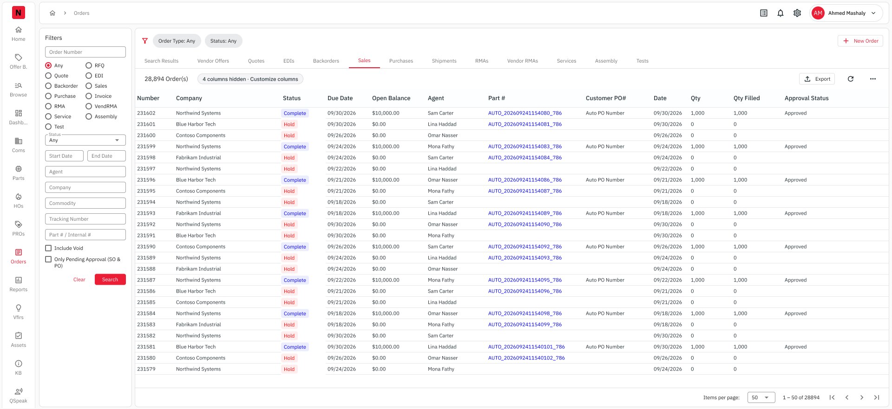Click the red filter funnel icon
892x409 pixels.
coord(145,41)
